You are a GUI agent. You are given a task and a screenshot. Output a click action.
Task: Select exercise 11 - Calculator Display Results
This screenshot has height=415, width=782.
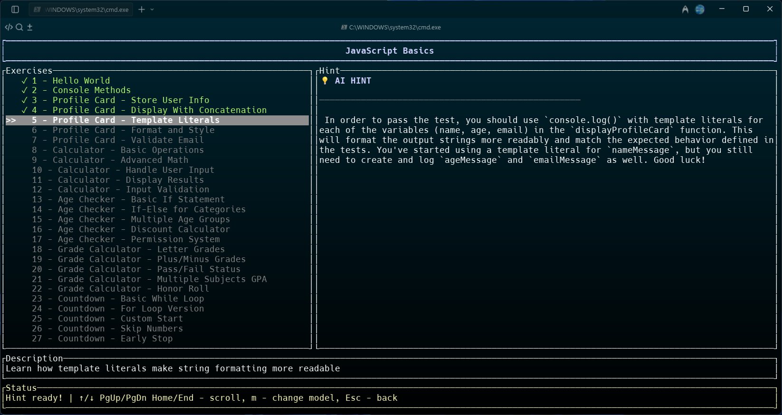point(157,180)
